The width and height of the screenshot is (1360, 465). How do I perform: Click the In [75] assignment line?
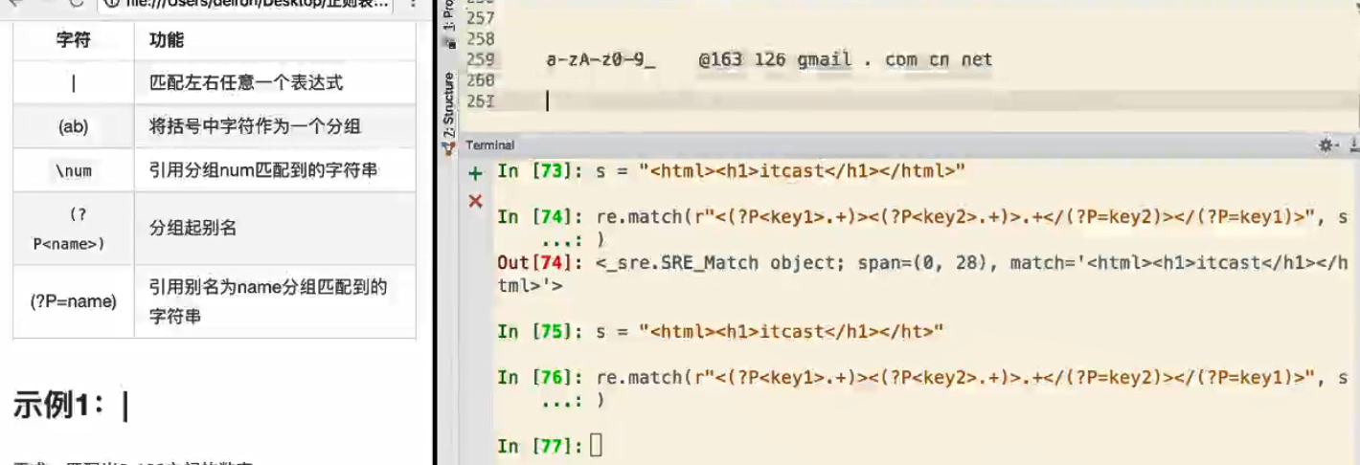pyautogui.click(x=721, y=331)
